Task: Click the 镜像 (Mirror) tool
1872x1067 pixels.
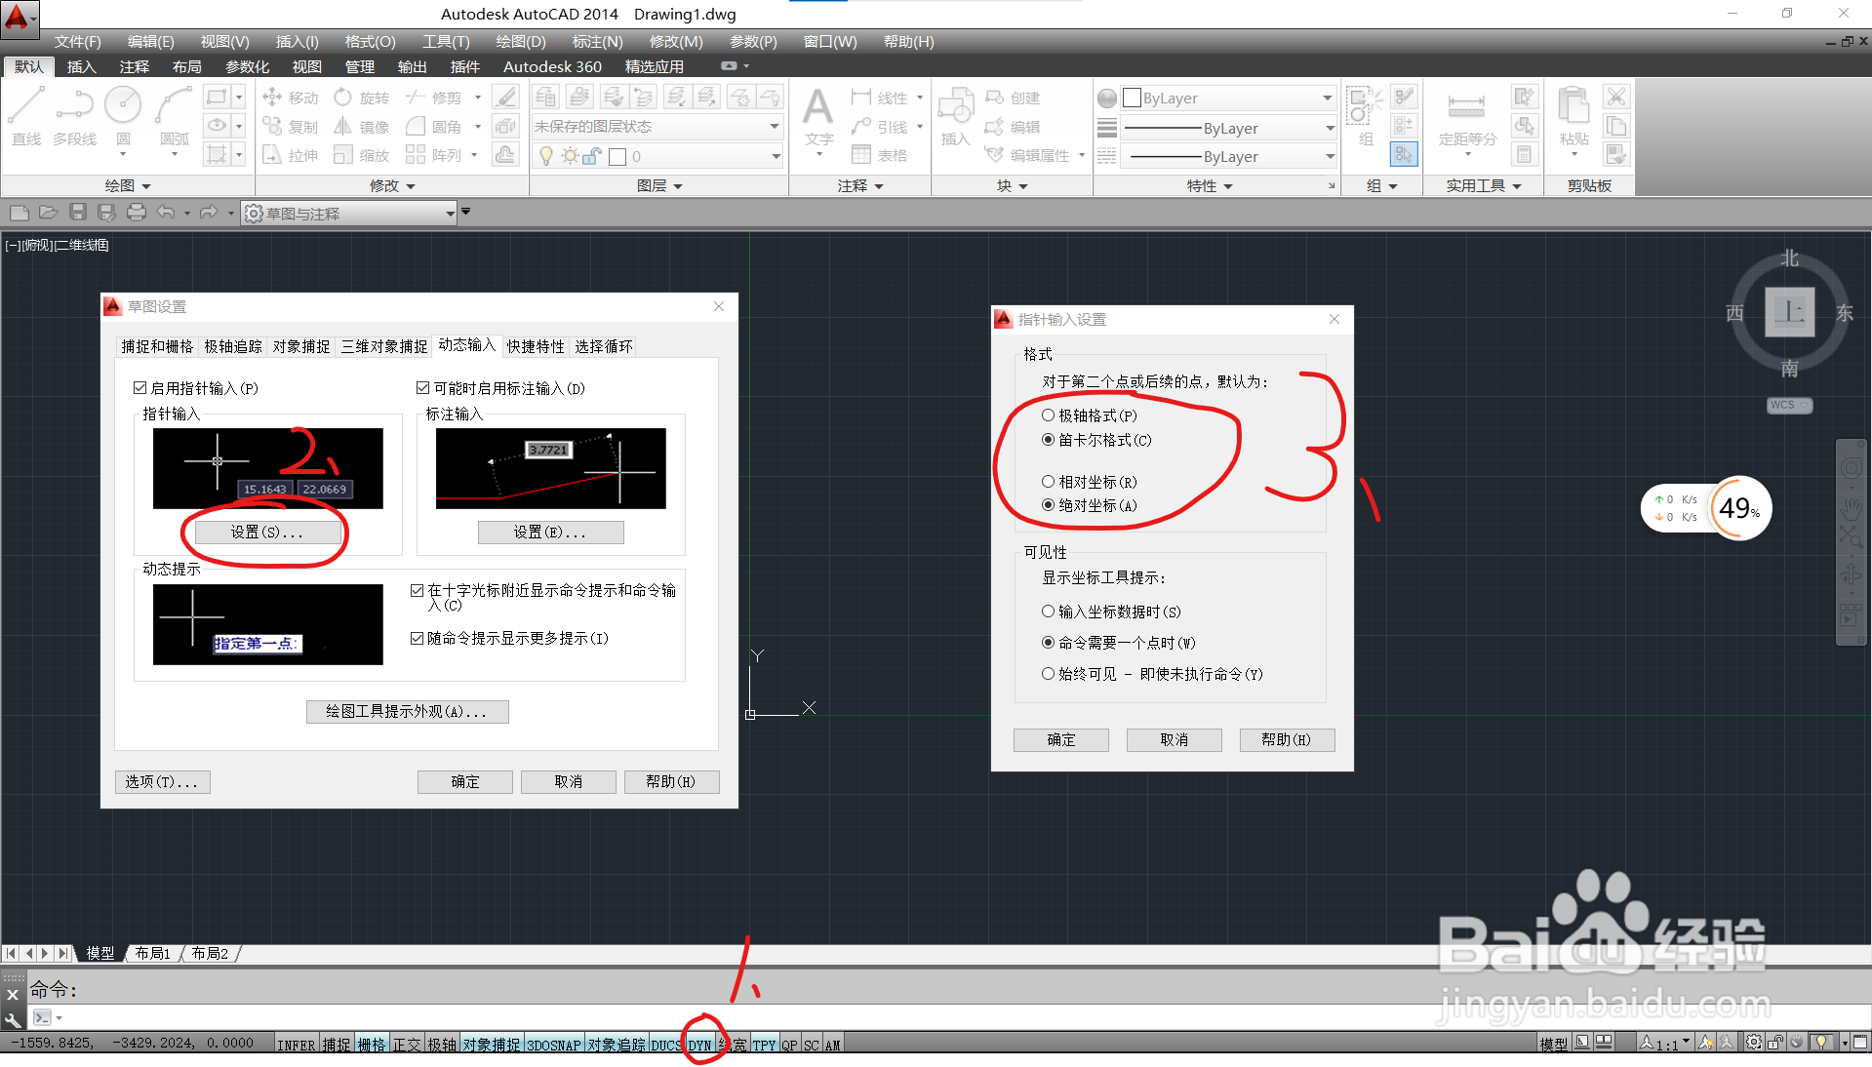Action: [x=362, y=127]
